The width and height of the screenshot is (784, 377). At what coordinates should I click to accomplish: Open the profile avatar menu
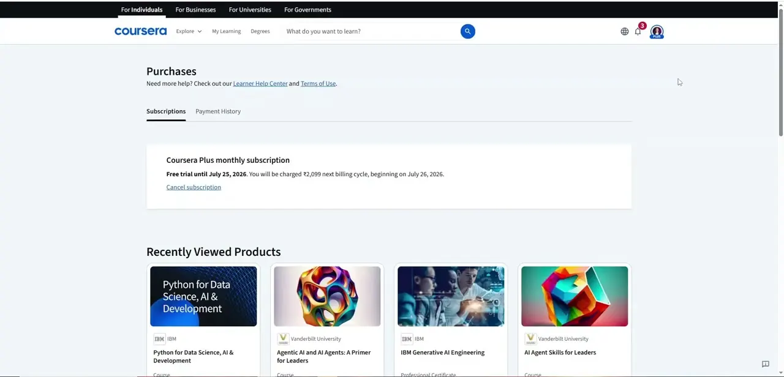[x=657, y=31]
